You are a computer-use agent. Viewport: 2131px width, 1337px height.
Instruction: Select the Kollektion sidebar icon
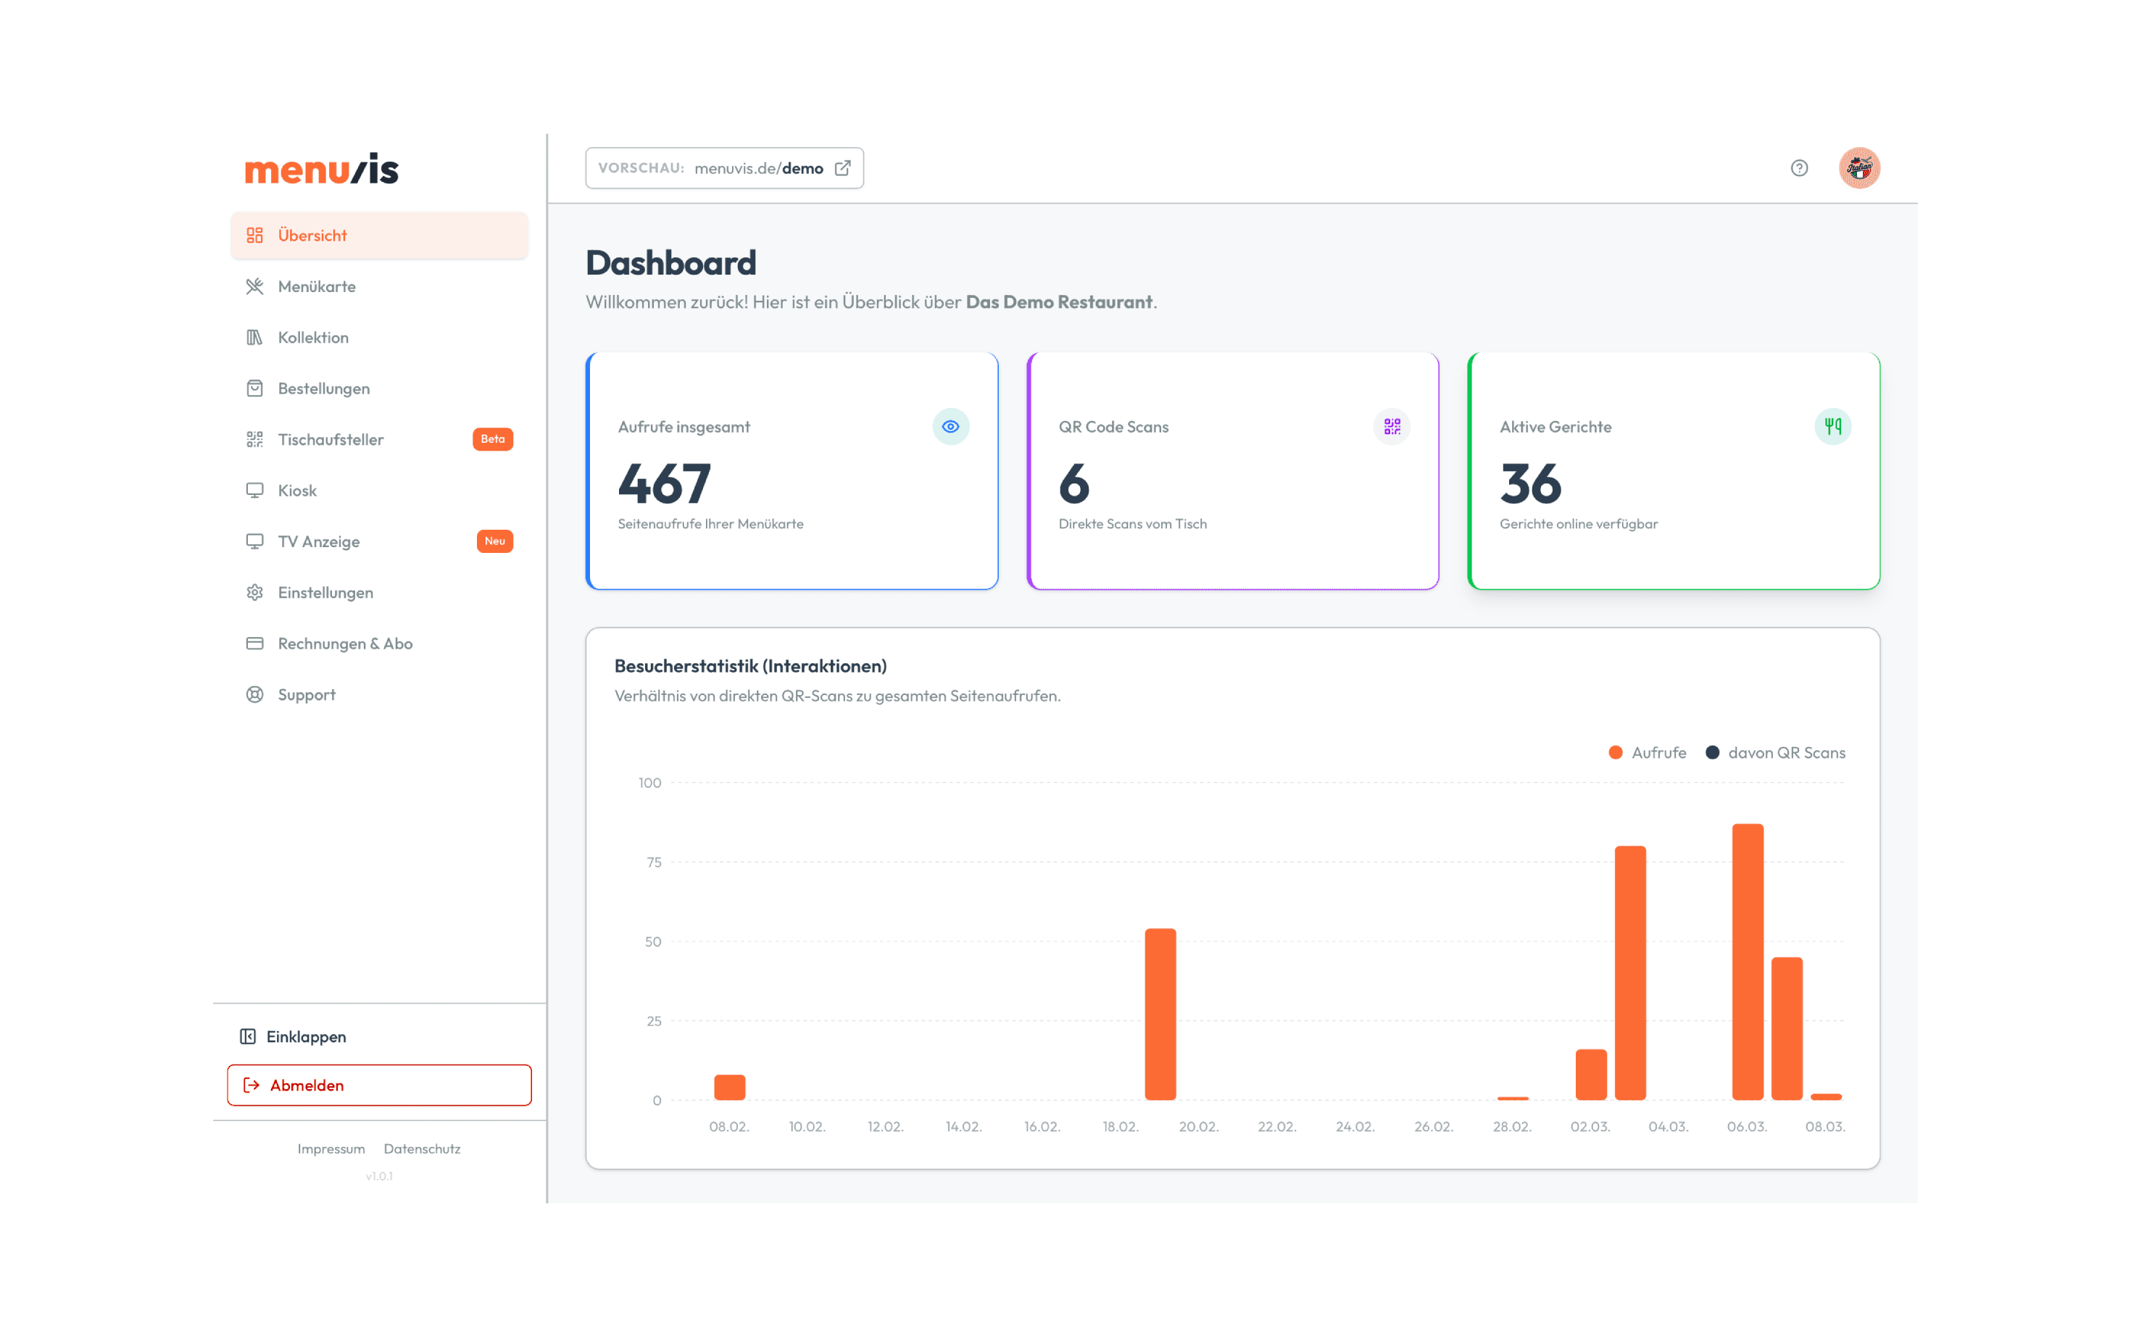tap(254, 337)
